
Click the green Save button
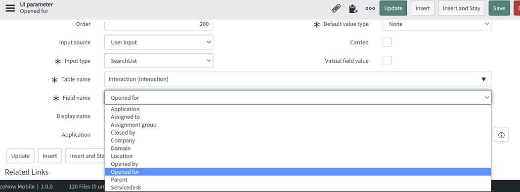(x=499, y=8)
